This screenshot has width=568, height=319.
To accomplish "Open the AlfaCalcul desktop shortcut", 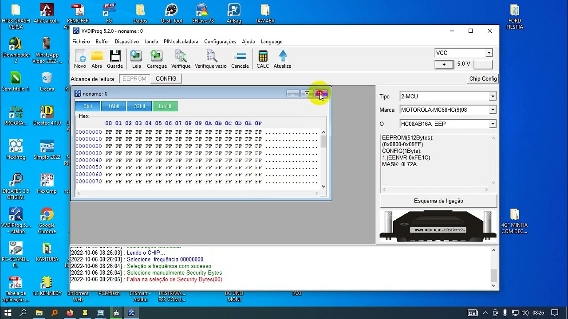I will [47, 13].
